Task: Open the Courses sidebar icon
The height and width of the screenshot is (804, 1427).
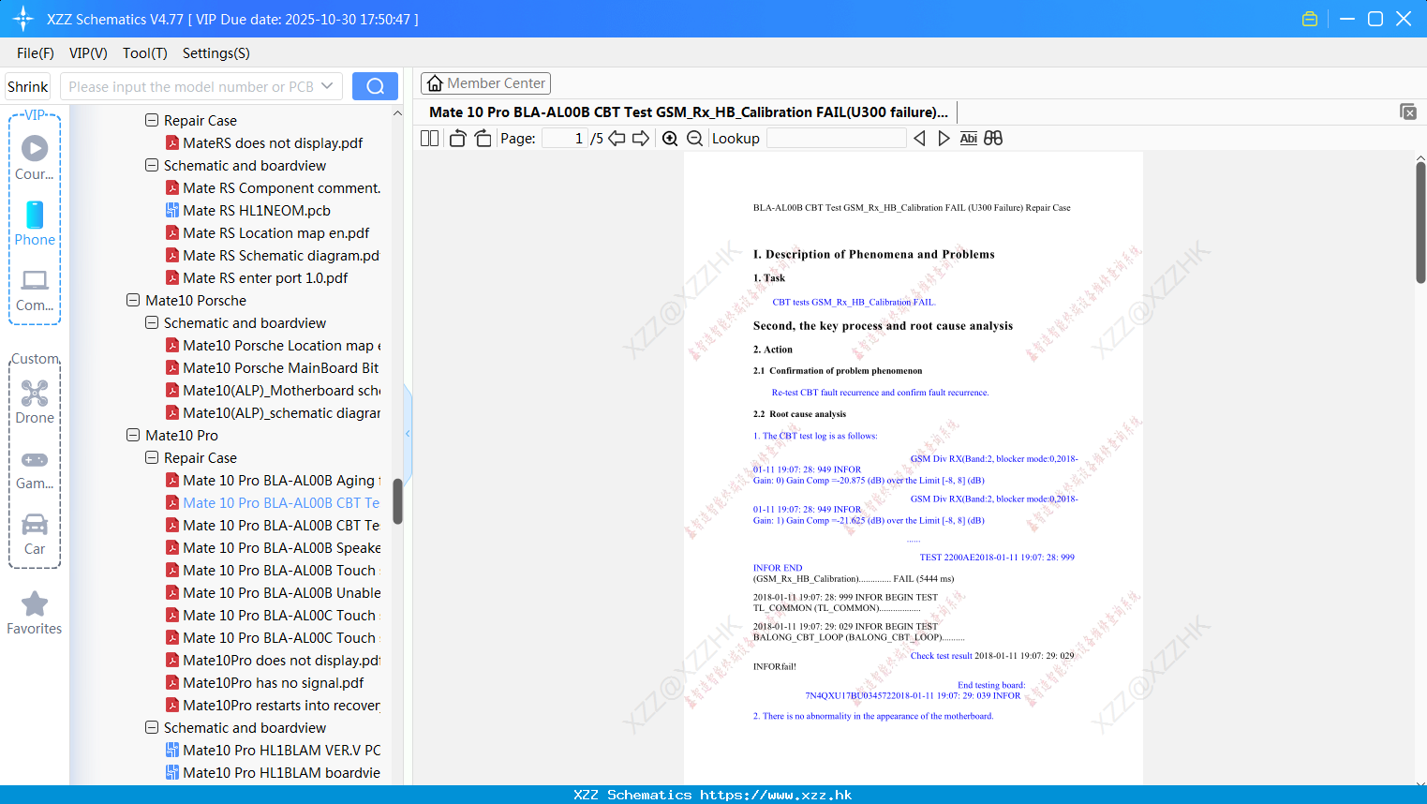Action: click(x=35, y=157)
